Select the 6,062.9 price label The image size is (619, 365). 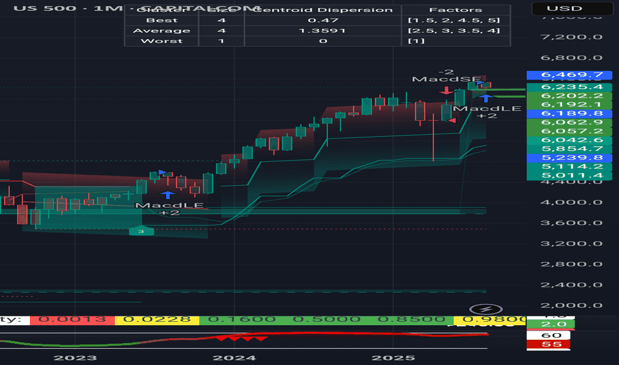pyautogui.click(x=569, y=122)
